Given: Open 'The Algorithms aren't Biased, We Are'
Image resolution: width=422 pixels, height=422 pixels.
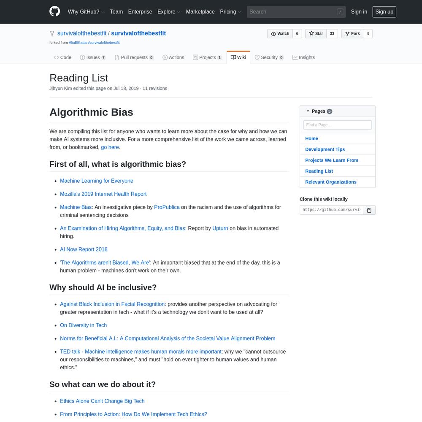Looking at the screenshot, I should 105,262.
